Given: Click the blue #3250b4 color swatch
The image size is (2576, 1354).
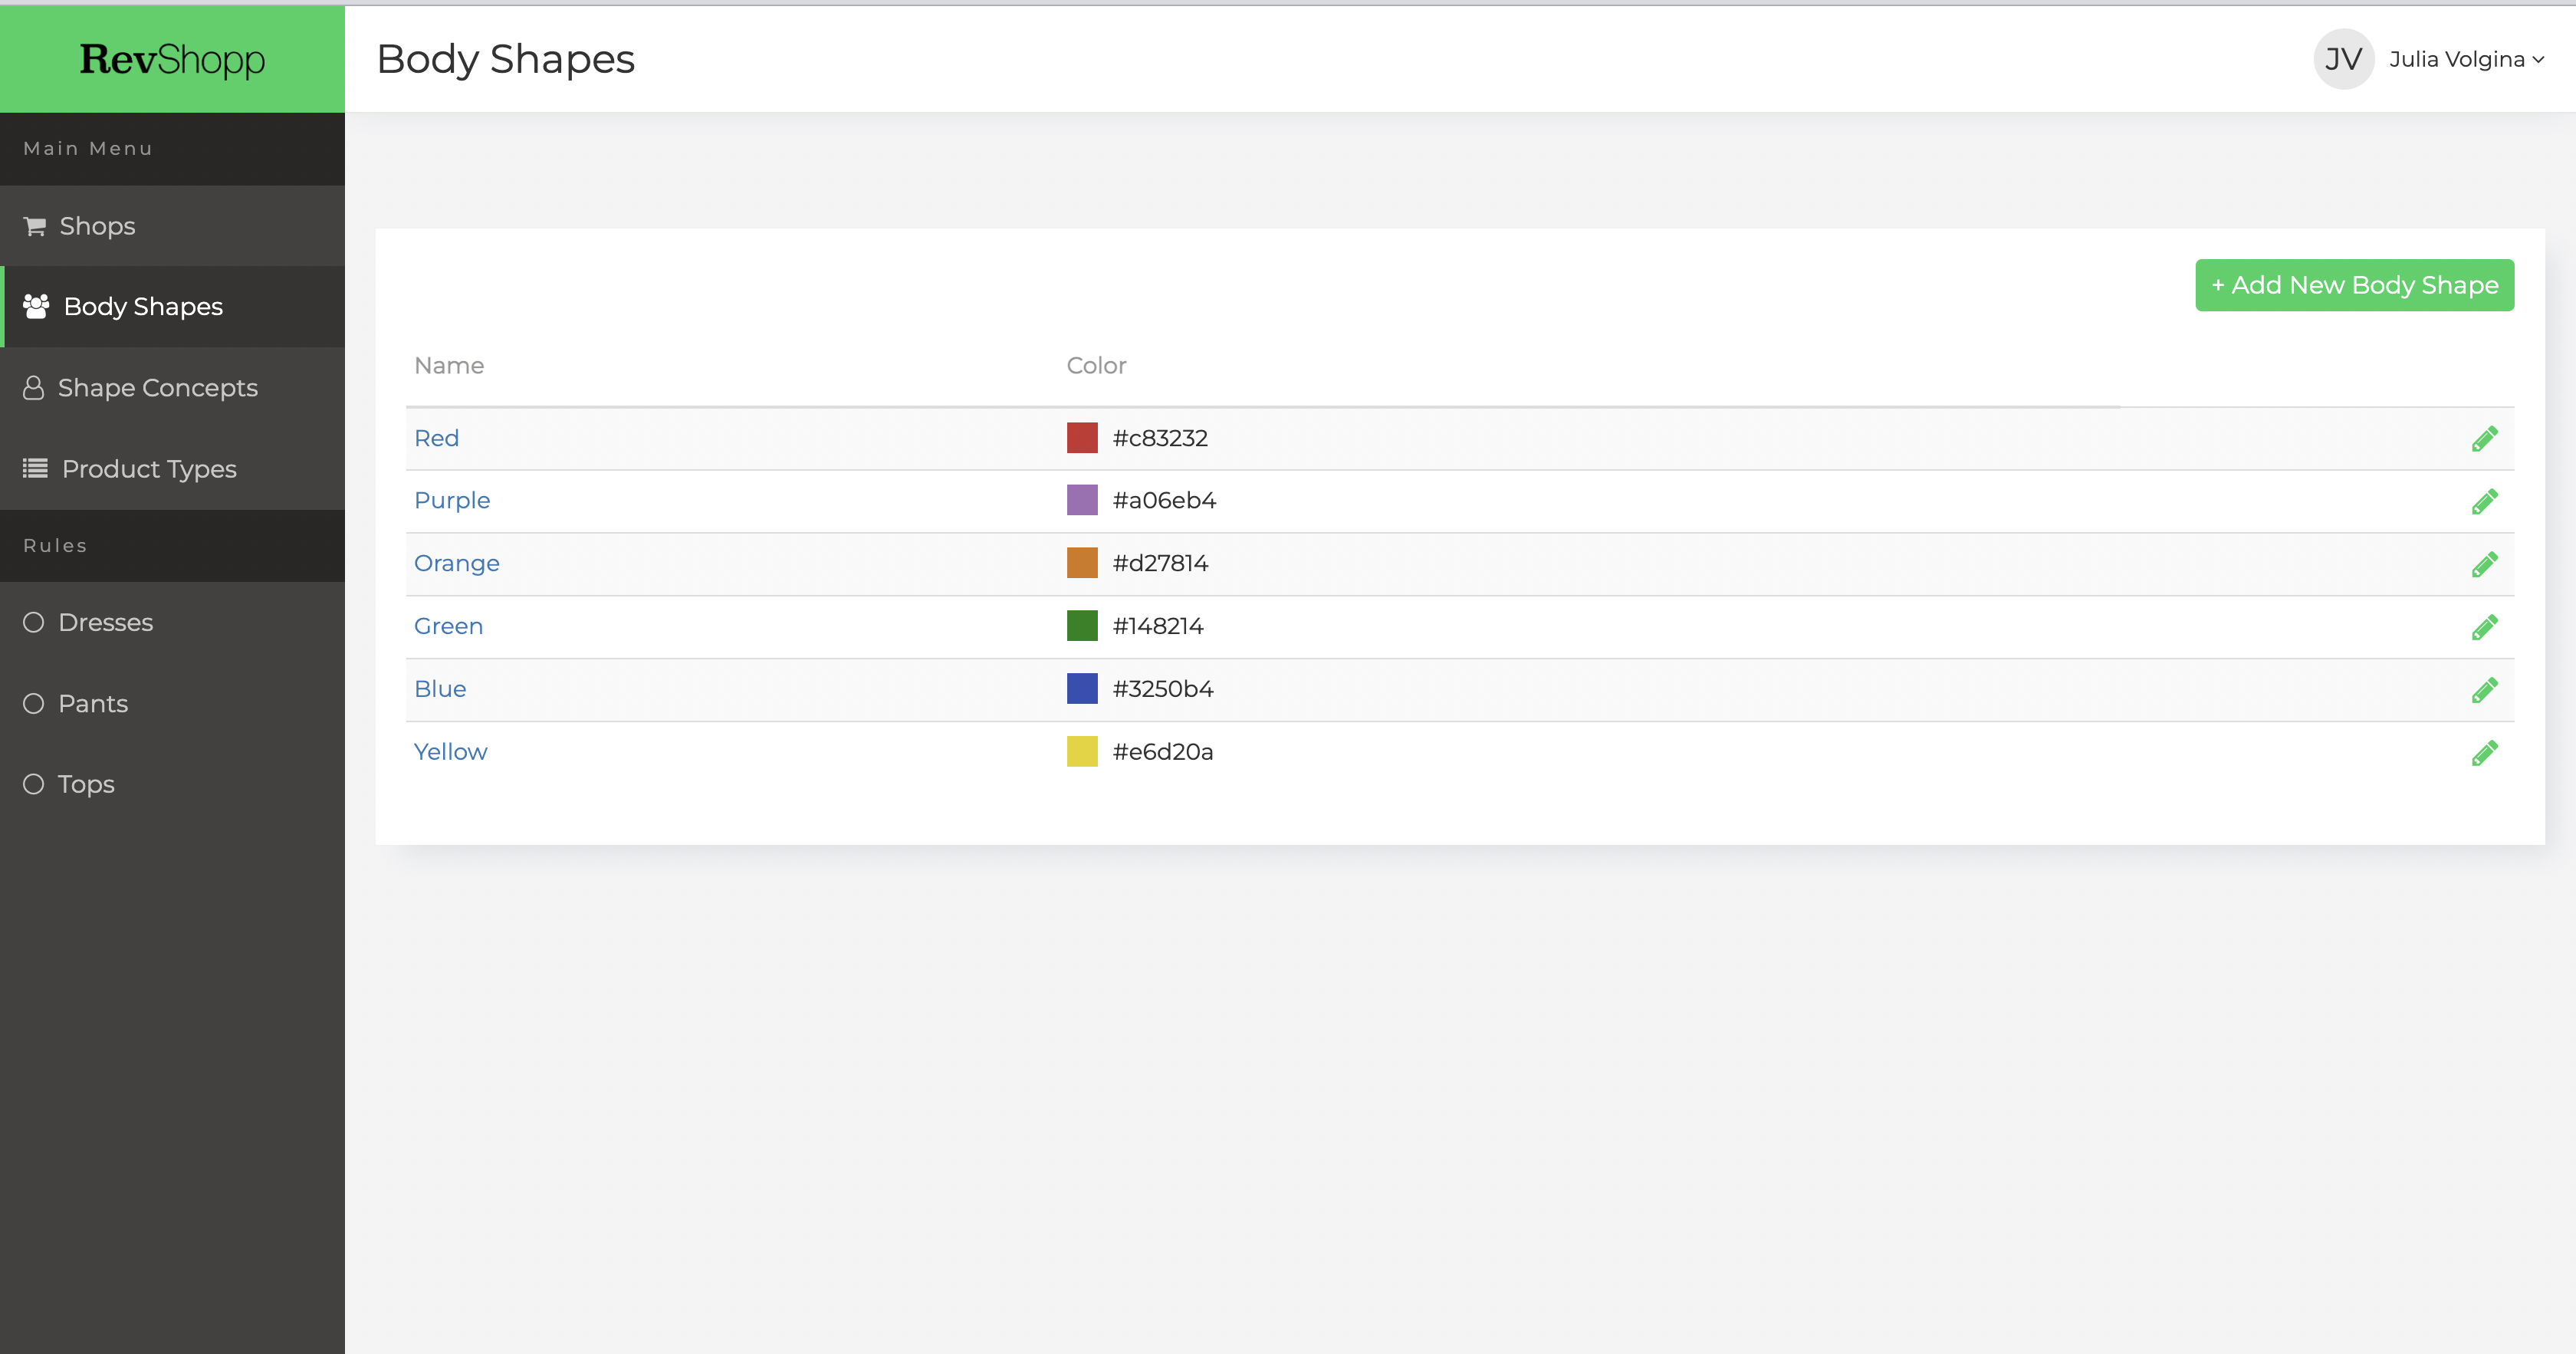Looking at the screenshot, I should 1082,689.
